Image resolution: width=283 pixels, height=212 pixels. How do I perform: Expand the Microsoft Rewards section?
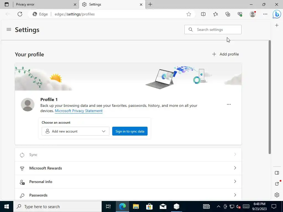pos(128,168)
